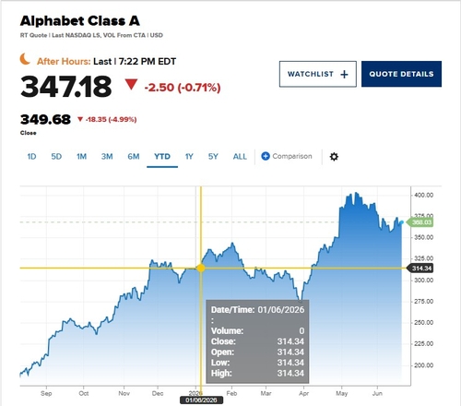The image size is (461, 406).
Task: Open chart settings gear icon
Action: click(x=334, y=157)
